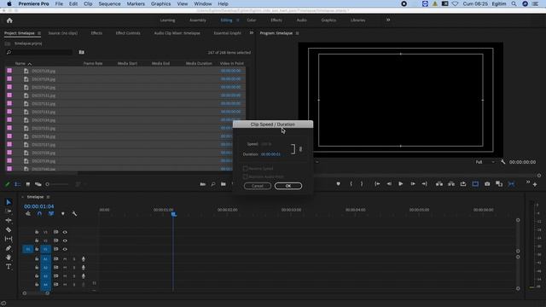The width and height of the screenshot is (546, 307).
Task: Play the sequence in Program monitor
Action: [400, 184]
